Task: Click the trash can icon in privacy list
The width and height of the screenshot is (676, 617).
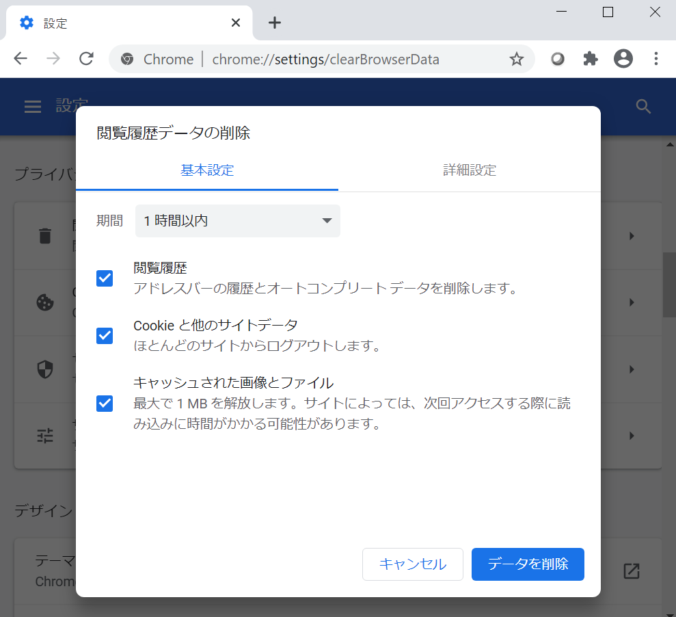Action: pyautogui.click(x=45, y=236)
